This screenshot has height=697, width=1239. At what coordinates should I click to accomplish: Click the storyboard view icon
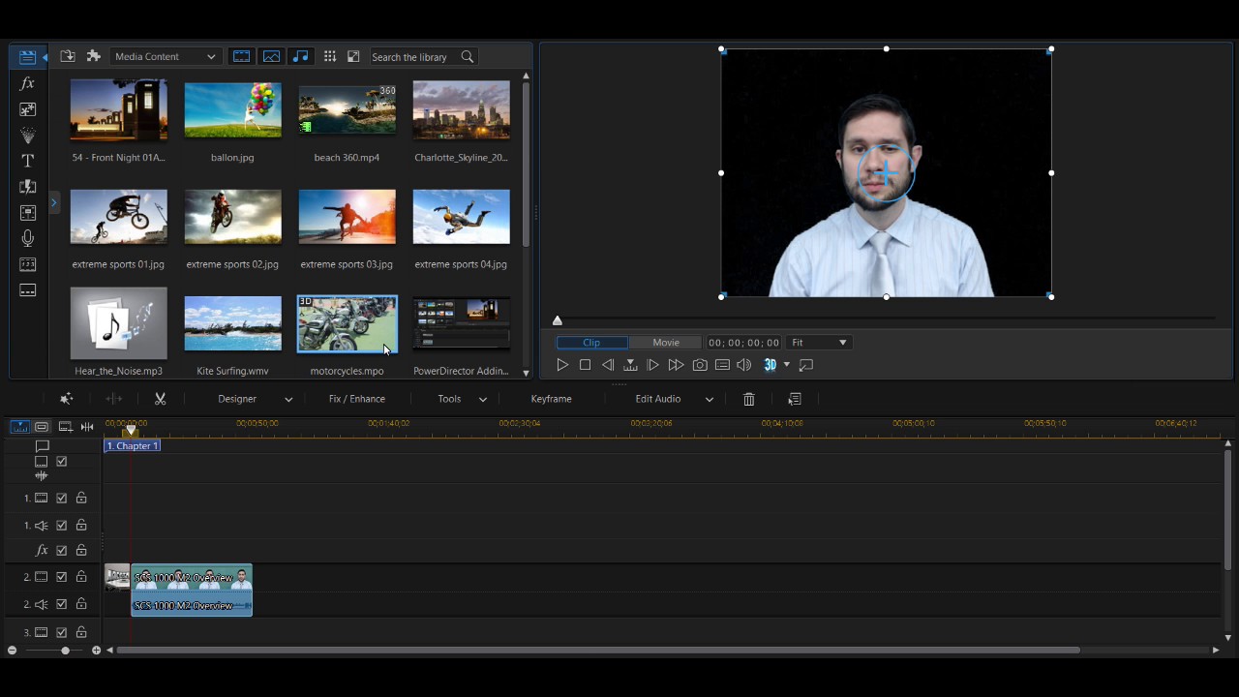42,427
